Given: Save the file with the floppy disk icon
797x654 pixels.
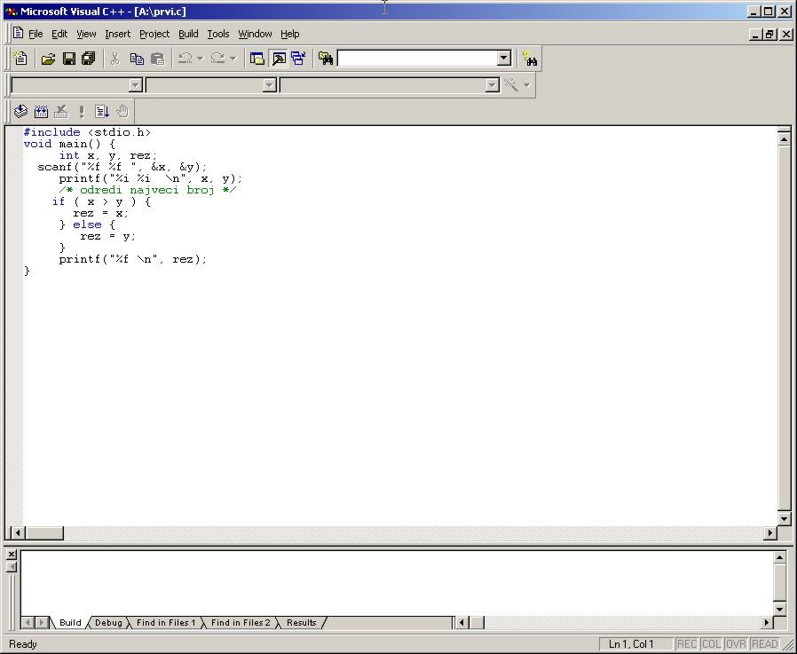Looking at the screenshot, I should (x=68, y=59).
